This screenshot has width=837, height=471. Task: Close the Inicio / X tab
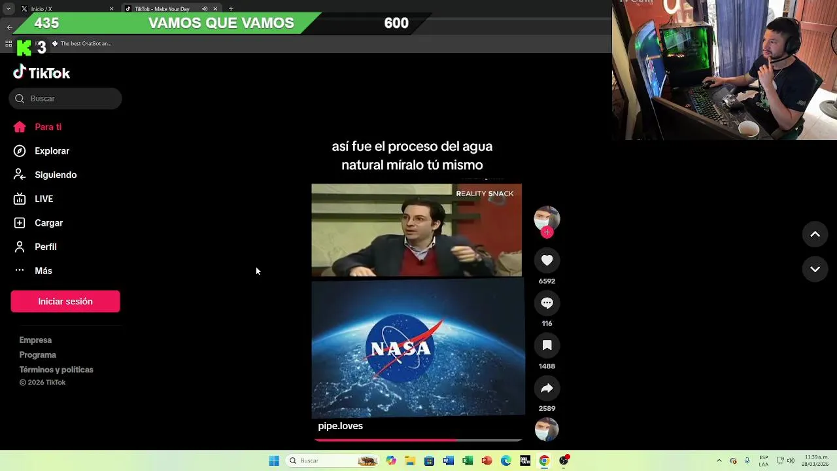click(x=111, y=9)
